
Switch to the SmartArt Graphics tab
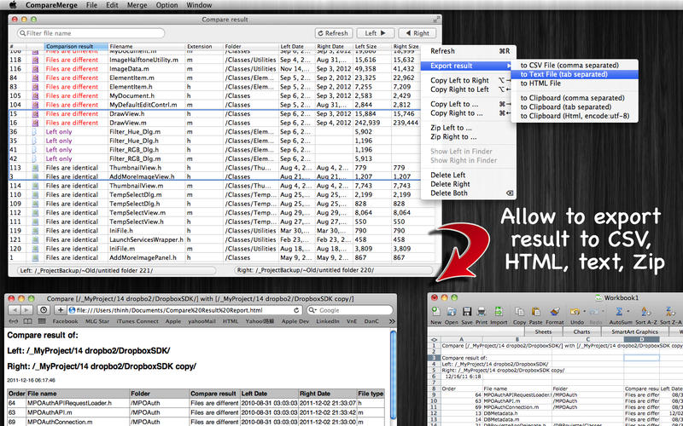tap(634, 331)
